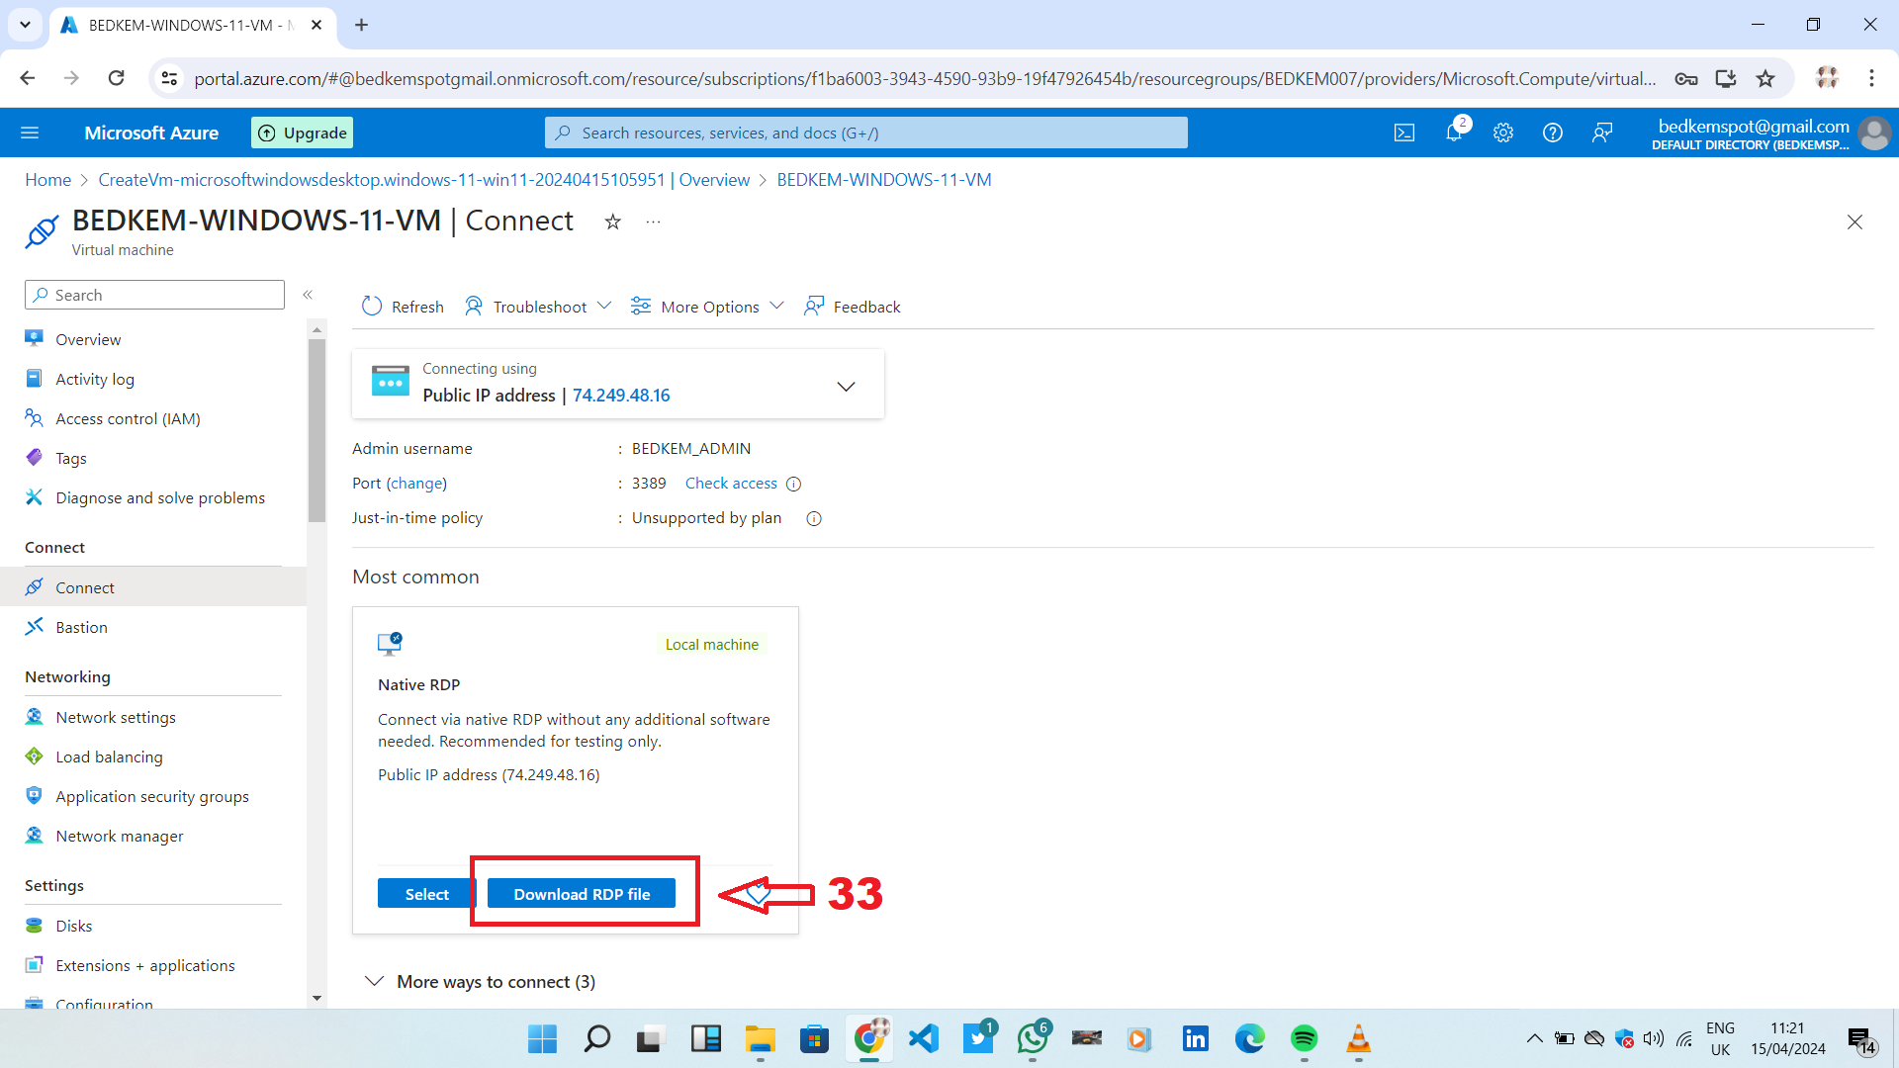
Task: Open the portal hamburger menu
Action: [30, 133]
